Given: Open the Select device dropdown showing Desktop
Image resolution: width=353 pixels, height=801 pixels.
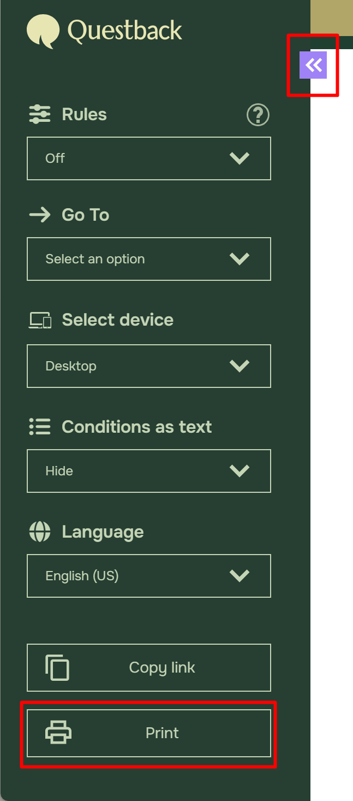Looking at the screenshot, I should tap(148, 366).
